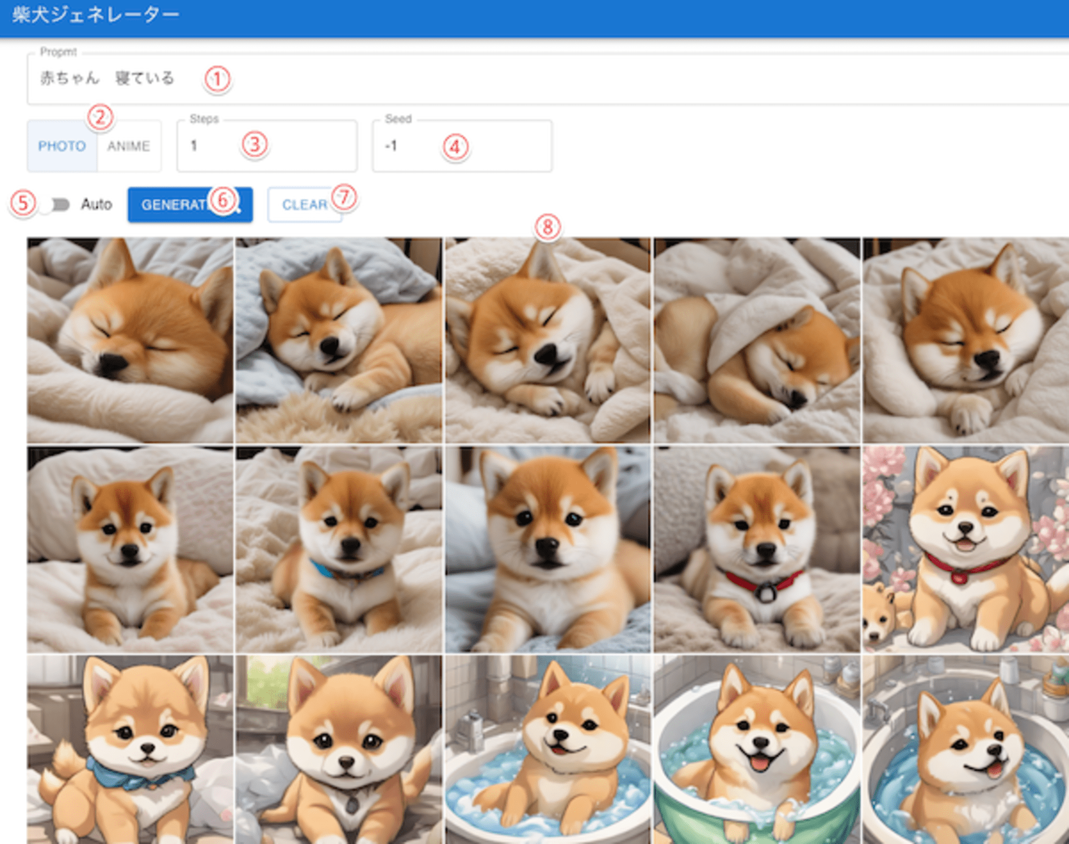Open sleeping shiba under blue blanket thumbnail

tap(339, 340)
